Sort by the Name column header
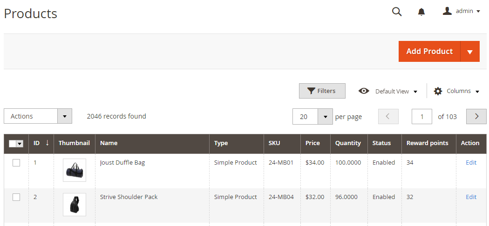The height and width of the screenshot is (226, 489). (x=109, y=143)
